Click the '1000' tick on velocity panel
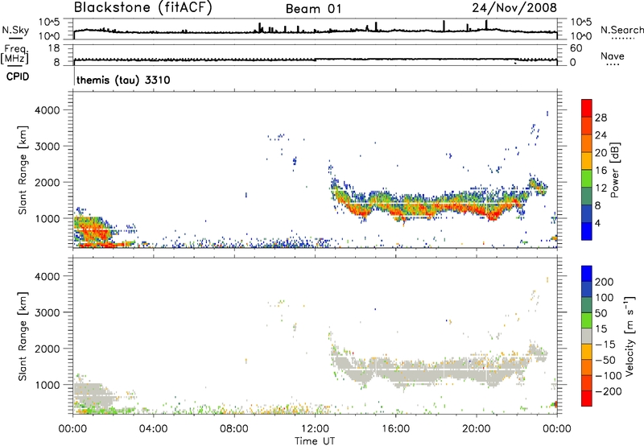Image resolution: width=644 pixels, height=446 pixels. (x=47, y=385)
